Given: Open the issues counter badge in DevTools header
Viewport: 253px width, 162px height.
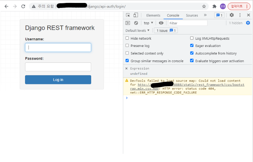Looking at the screenshot, I should point(219,15).
